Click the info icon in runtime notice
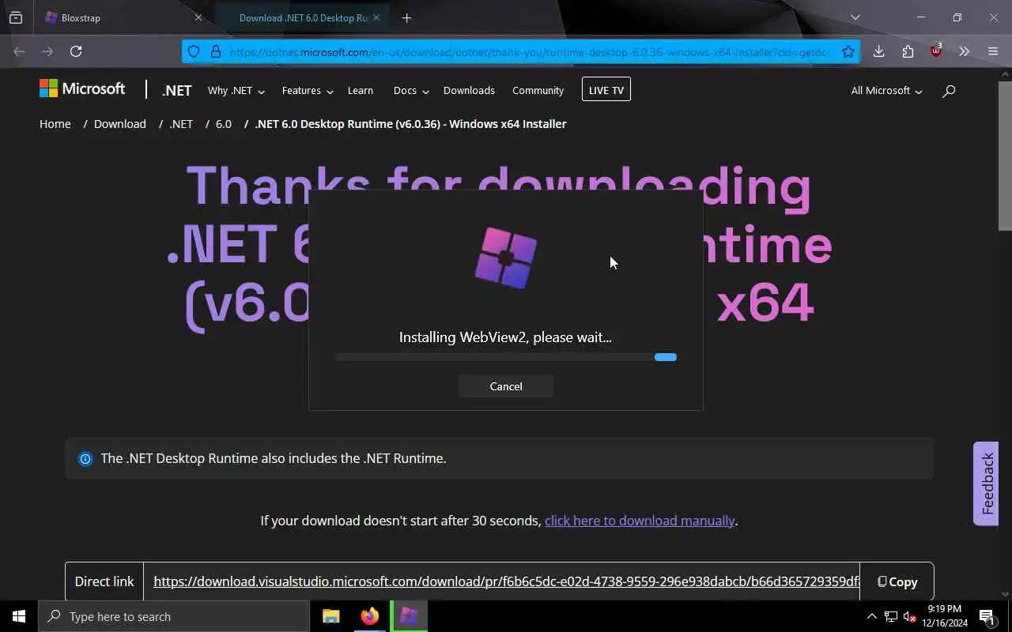The image size is (1012, 632). pyautogui.click(x=85, y=459)
